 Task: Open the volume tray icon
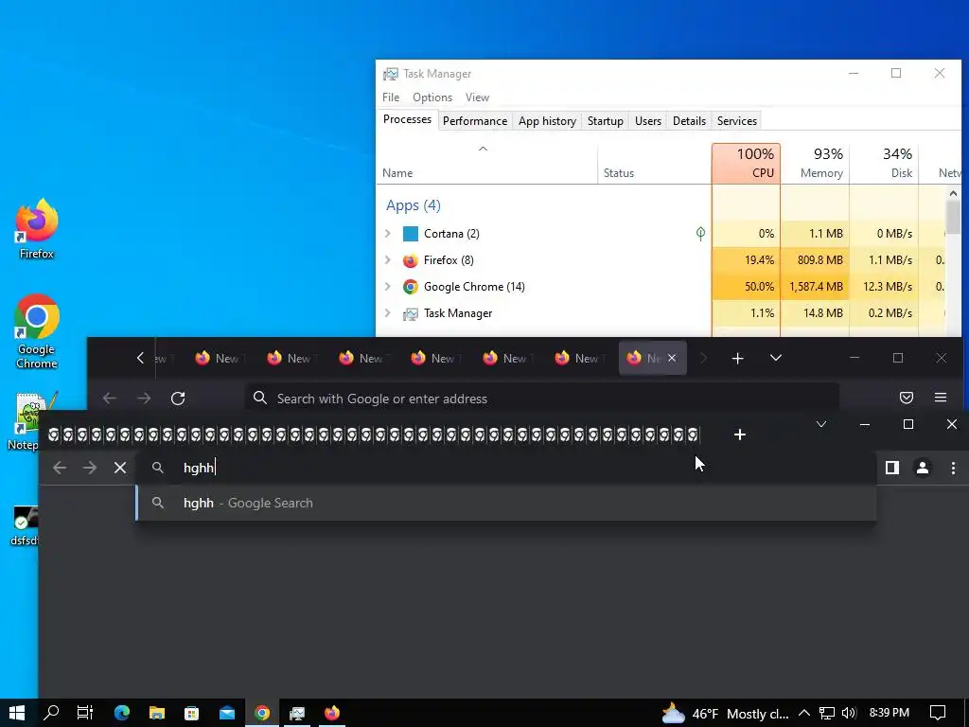pos(849,714)
